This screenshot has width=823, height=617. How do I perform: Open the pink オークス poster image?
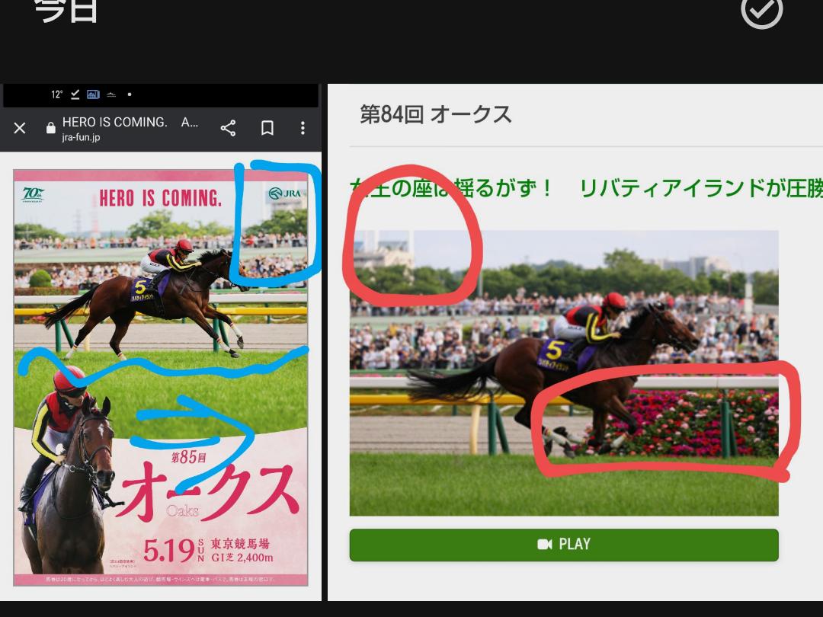point(161,377)
